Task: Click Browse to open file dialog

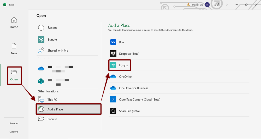Action: [x=67, y=119]
